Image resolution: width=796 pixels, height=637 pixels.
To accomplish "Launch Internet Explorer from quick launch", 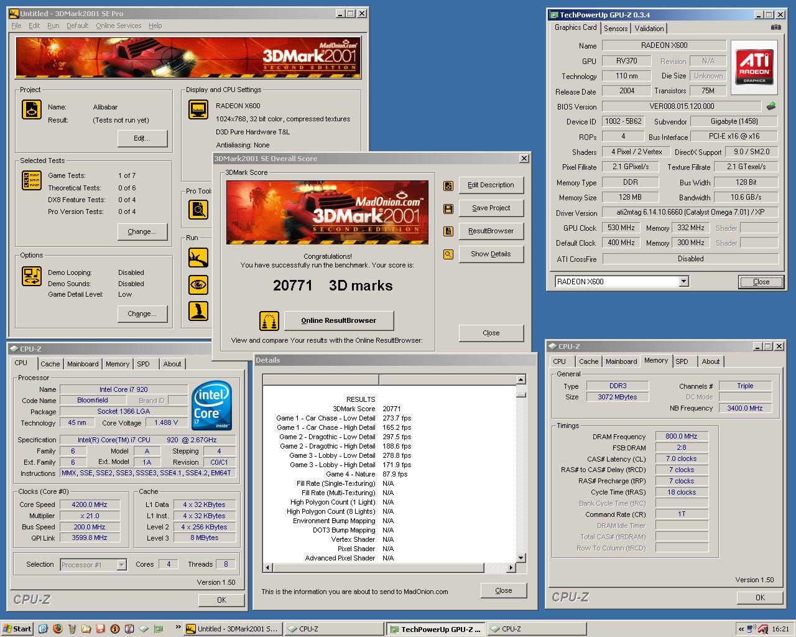I will (x=42, y=629).
